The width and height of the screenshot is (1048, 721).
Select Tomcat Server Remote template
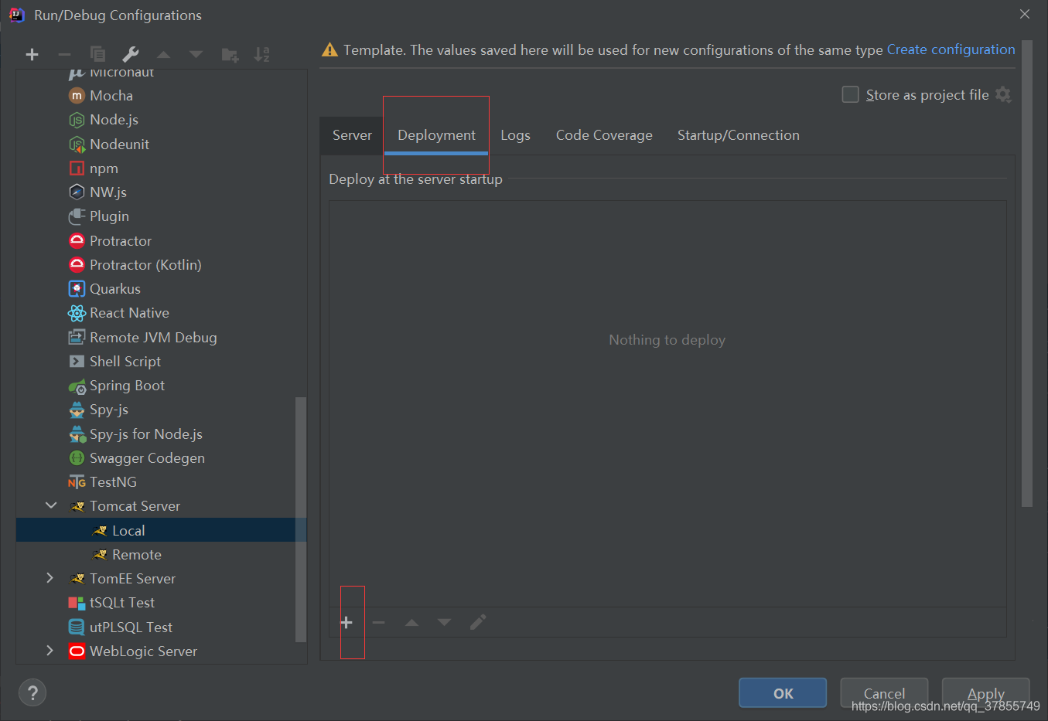[161, 554]
